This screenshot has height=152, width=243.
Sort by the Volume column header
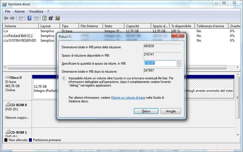point(21,26)
